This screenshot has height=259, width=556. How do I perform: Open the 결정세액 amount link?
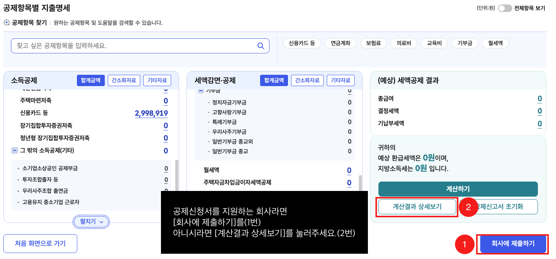pos(540,111)
